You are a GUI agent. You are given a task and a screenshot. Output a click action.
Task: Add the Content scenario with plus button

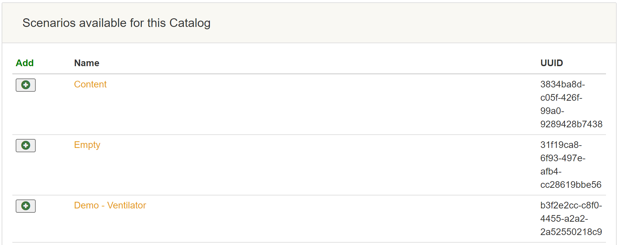point(26,85)
